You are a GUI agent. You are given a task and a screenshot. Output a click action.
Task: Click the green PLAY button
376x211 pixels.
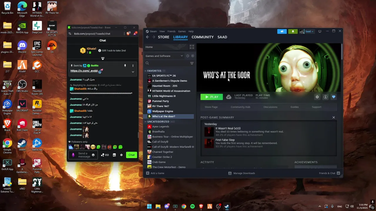[x=211, y=97]
